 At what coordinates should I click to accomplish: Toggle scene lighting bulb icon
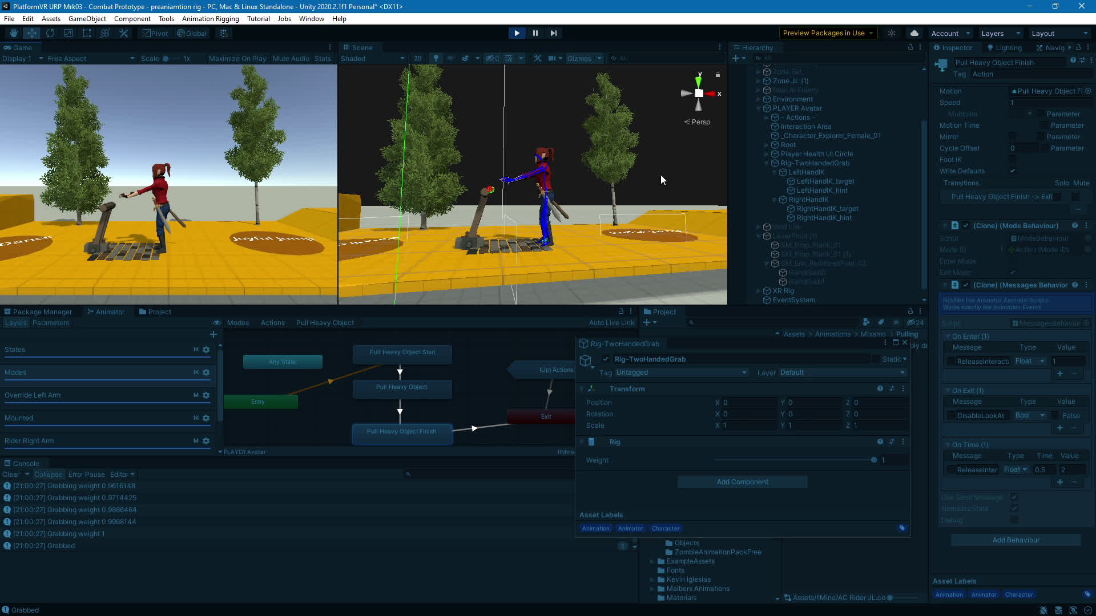(436, 58)
